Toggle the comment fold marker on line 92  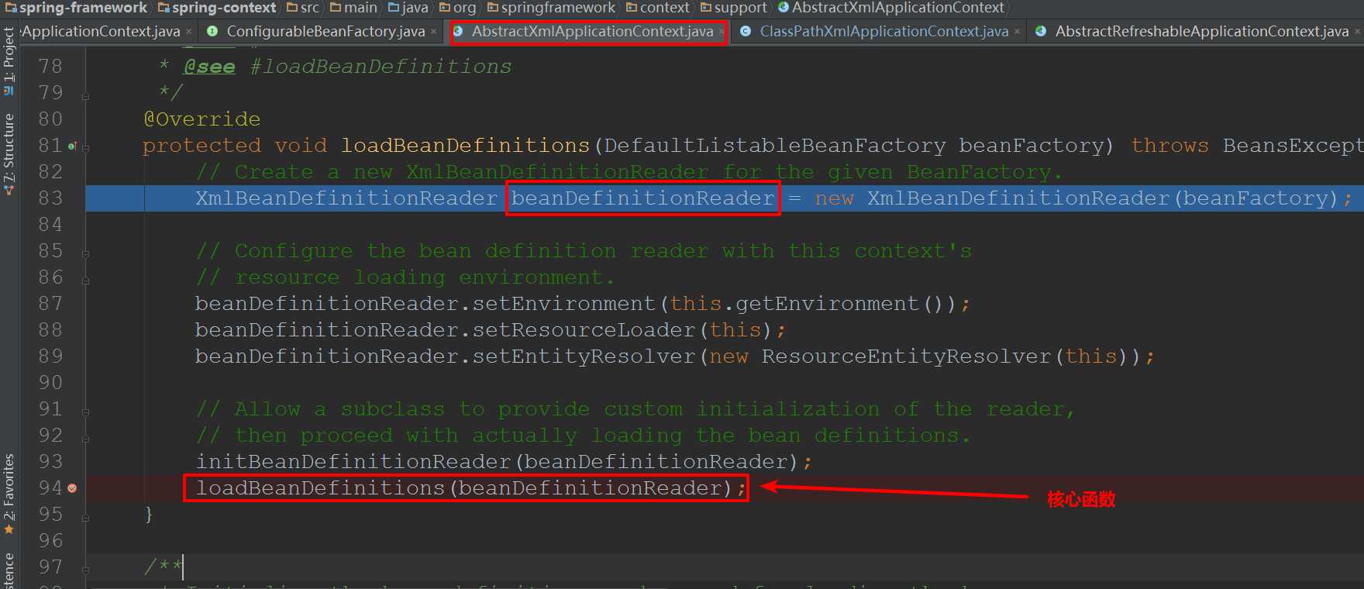point(86,438)
